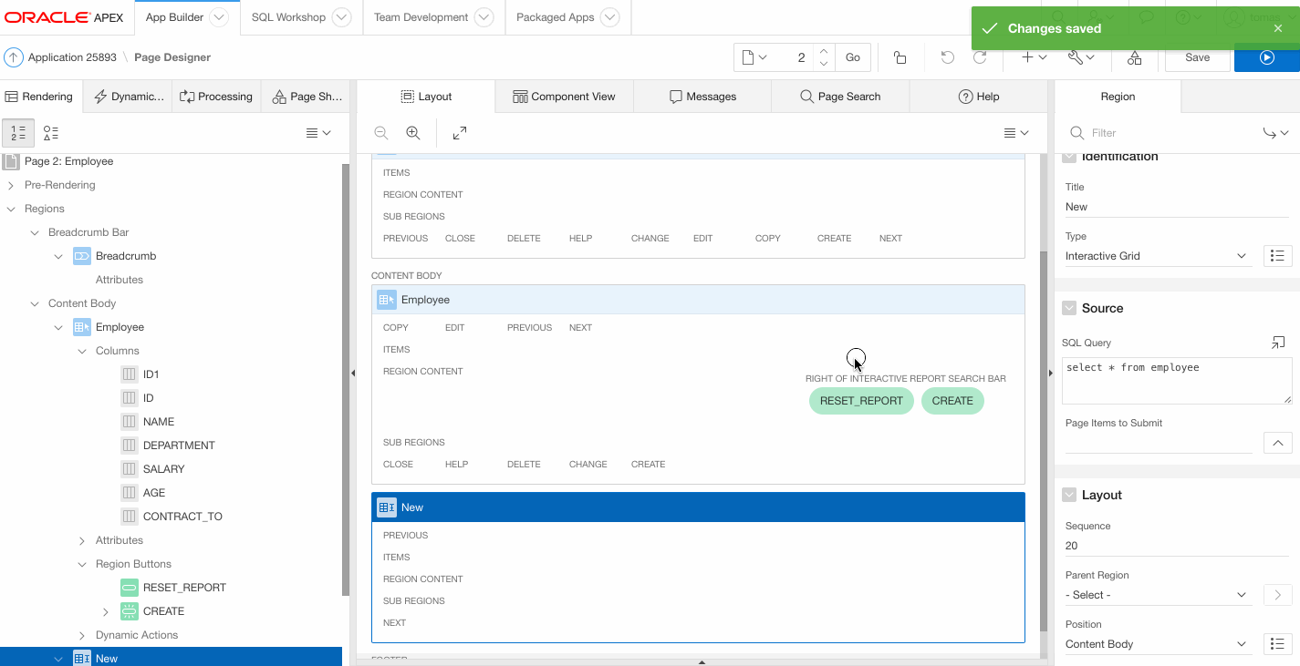Screen dimensions: 1300x666
Task: Expand layout pane to full view
Action: click(460, 133)
